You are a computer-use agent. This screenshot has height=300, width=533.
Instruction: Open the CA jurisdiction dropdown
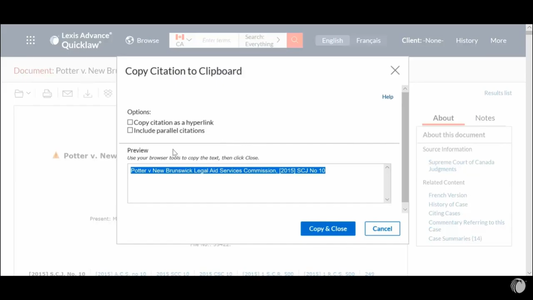pyautogui.click(x=183, y=40)
